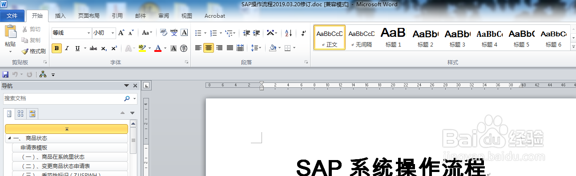Viewport: 576px width, 176px height.
Task: Apply character shading (gray A) icon
Action: point(173,48)
